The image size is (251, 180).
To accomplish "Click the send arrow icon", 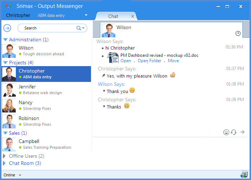I will (243, 132).
